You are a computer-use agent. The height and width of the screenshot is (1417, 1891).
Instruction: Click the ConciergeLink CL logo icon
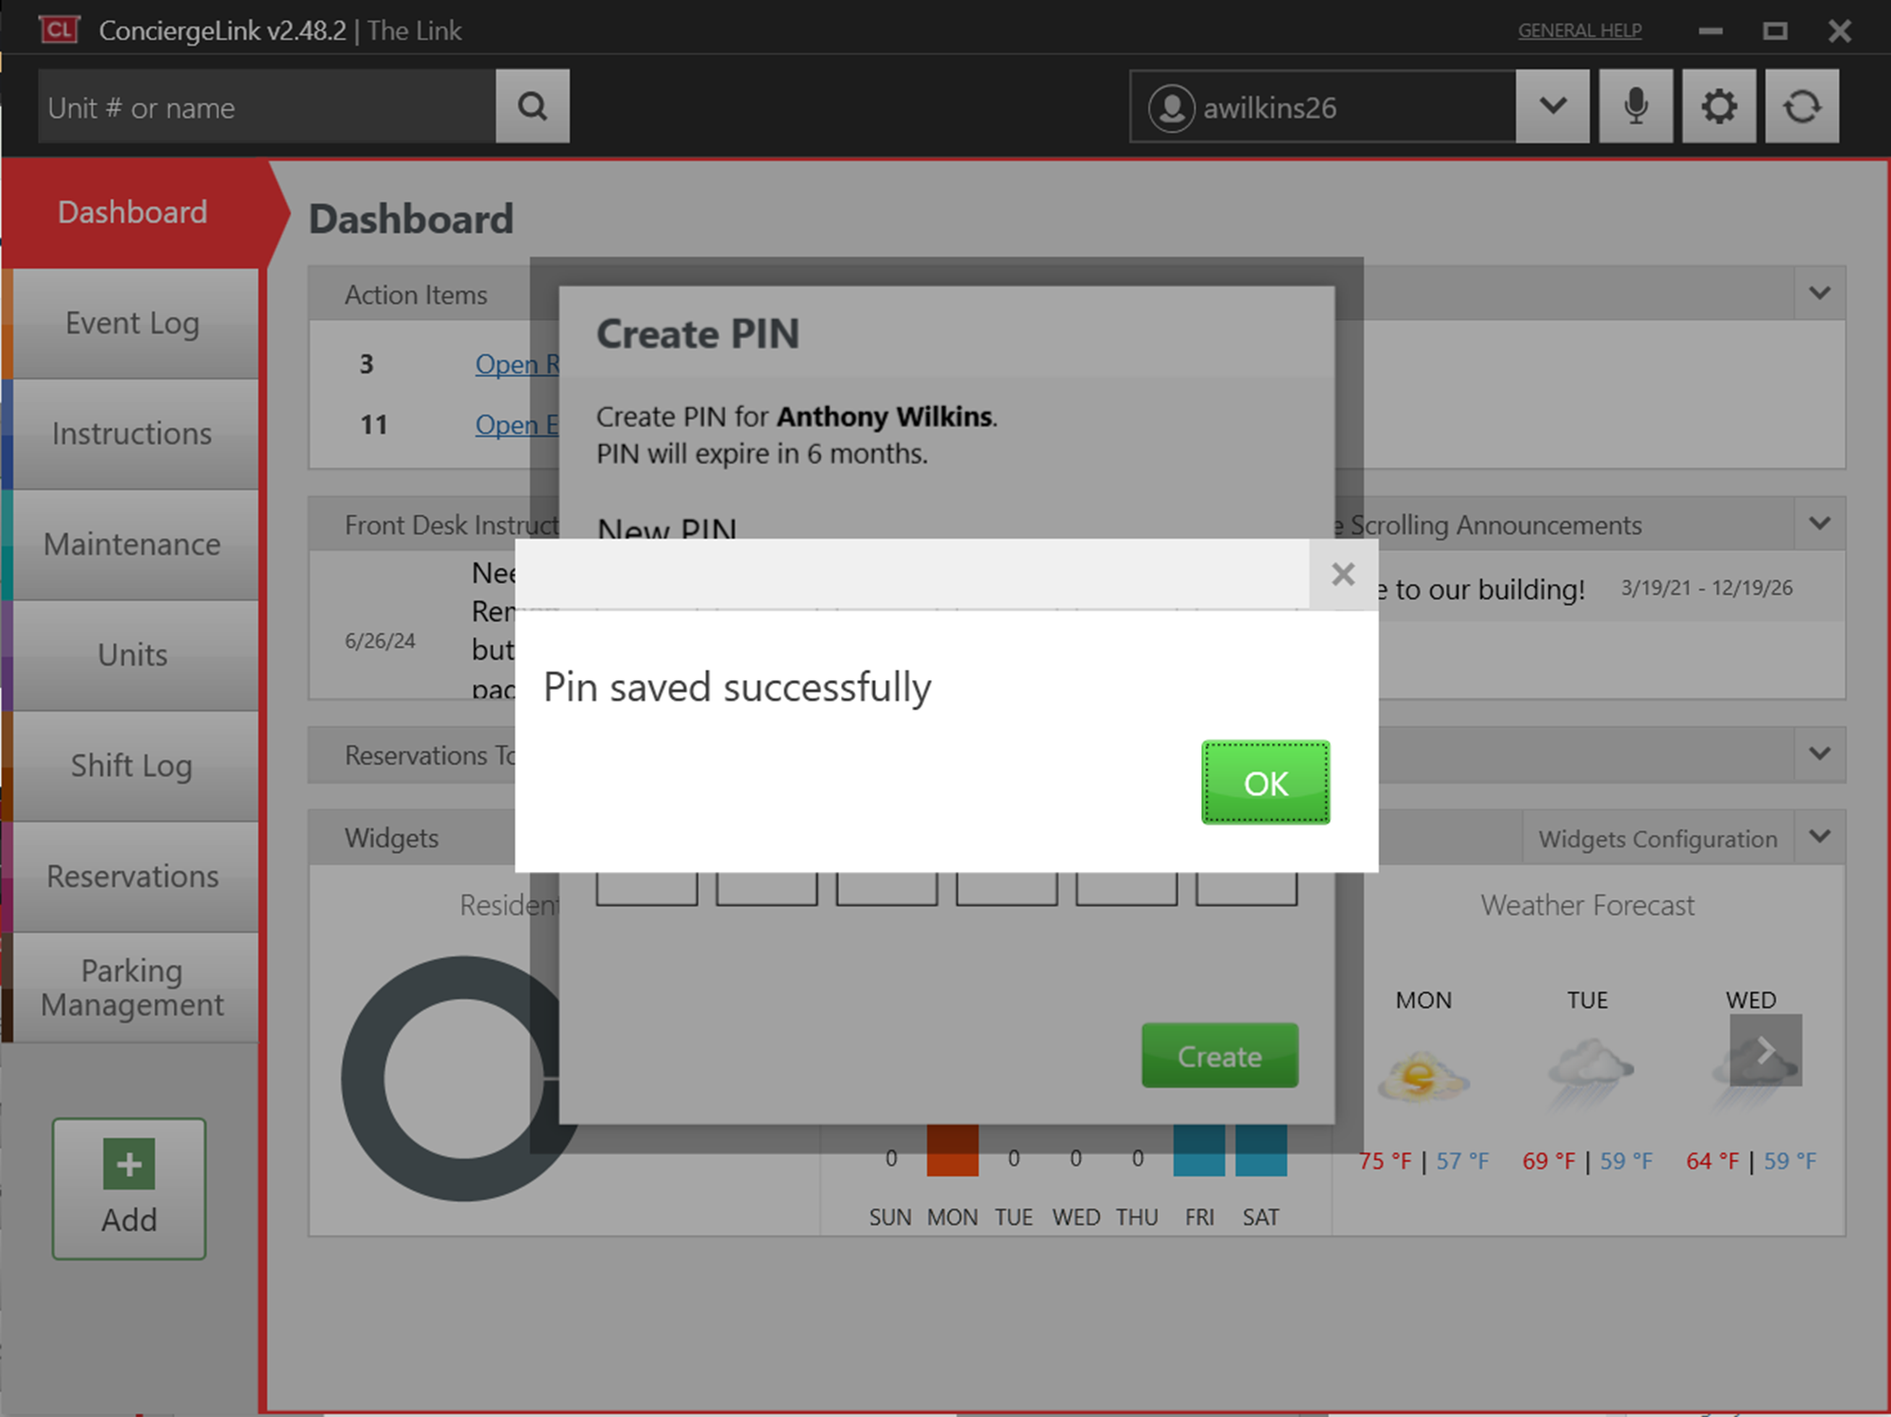tap(59, 29)
